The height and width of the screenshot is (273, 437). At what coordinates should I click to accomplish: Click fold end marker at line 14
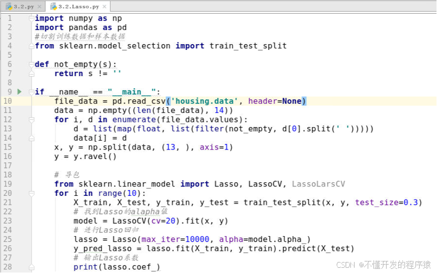point(32,138)
